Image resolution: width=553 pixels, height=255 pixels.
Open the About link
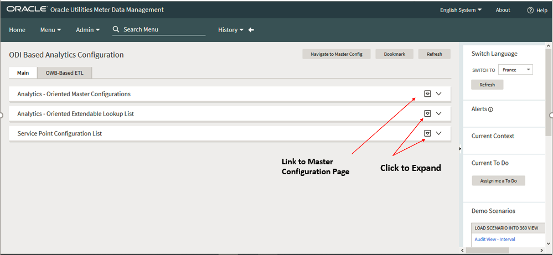tap(503, 10)
